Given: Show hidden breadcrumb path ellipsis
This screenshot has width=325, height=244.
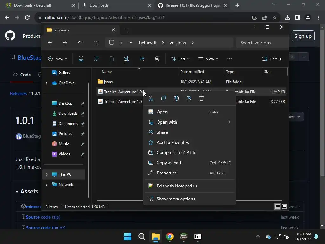Looking at the screenshot, I should [130, 43].
